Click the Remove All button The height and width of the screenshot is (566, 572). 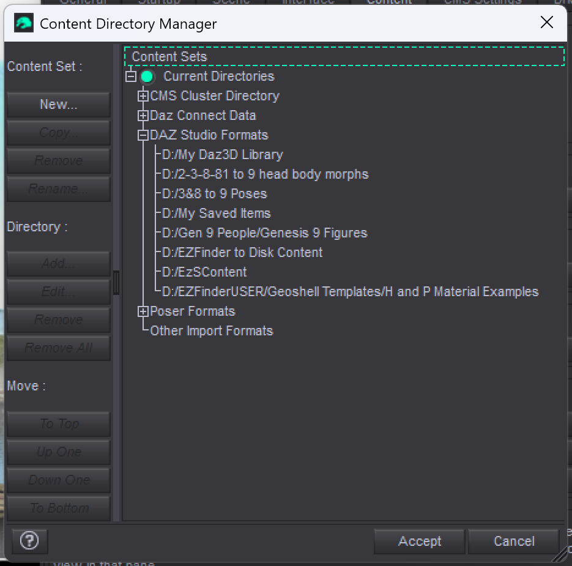(59, 348)
